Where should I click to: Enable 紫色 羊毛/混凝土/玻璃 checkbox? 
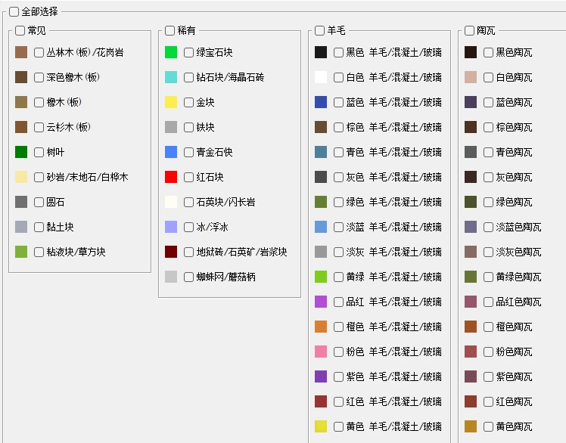[x=338, y=376]
